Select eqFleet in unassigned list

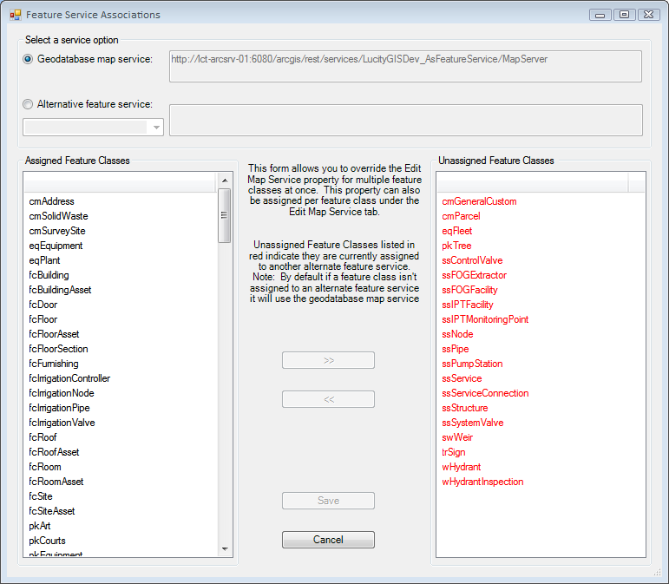[457, 231]
